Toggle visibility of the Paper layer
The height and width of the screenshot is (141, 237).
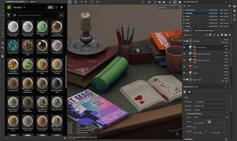[x=185, y=73]
